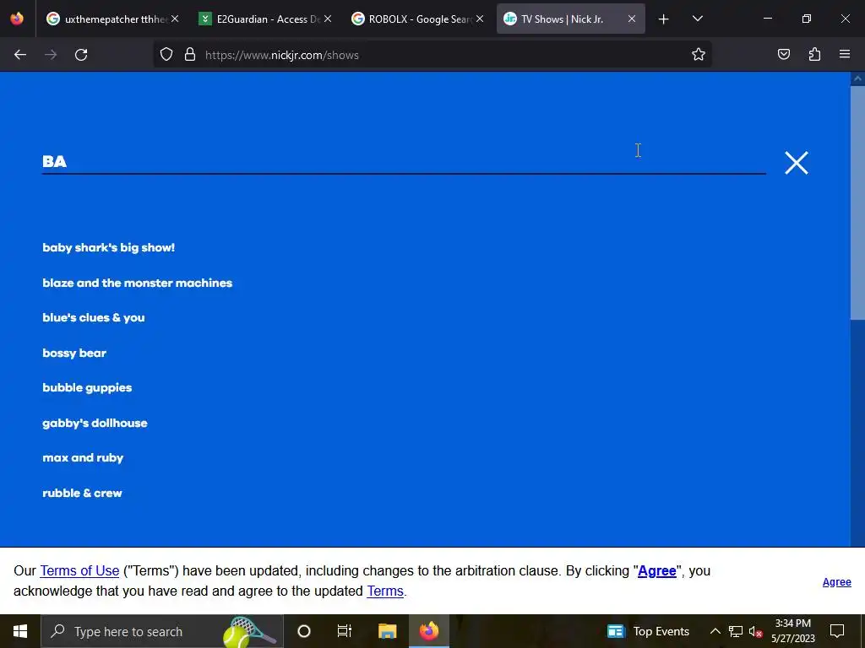The height and width of the screenshot is (648, 865).
Task: Select the TV Shows Nick Jr. tab
Action: [563, 19]
